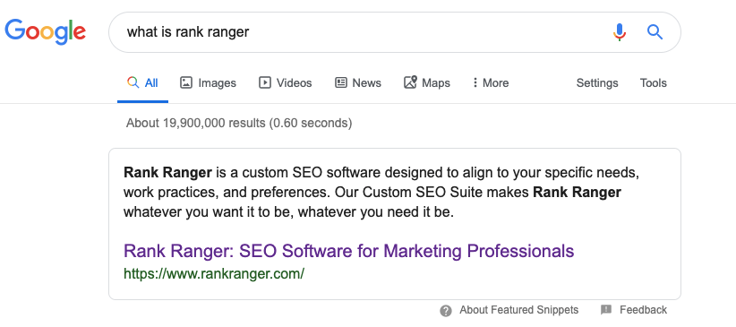Open Rank Ranger: SEO Software result title
The width and height of the screenshot is (736, 327).
pos(349,251)
